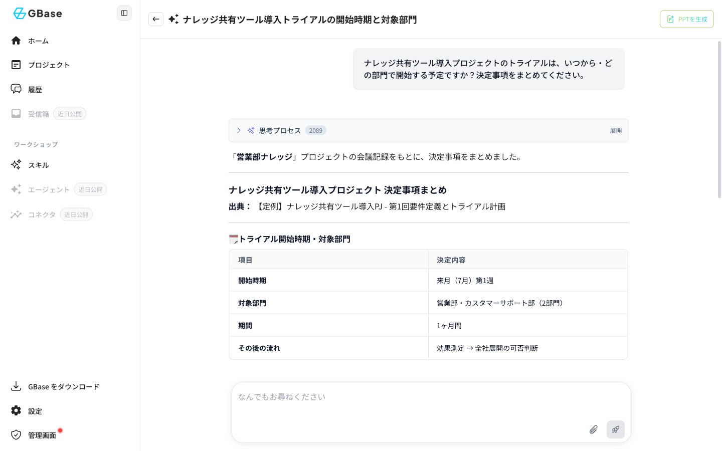
Task: Click the 思考プロセス sparkle icon
Action: coord(251,130)
